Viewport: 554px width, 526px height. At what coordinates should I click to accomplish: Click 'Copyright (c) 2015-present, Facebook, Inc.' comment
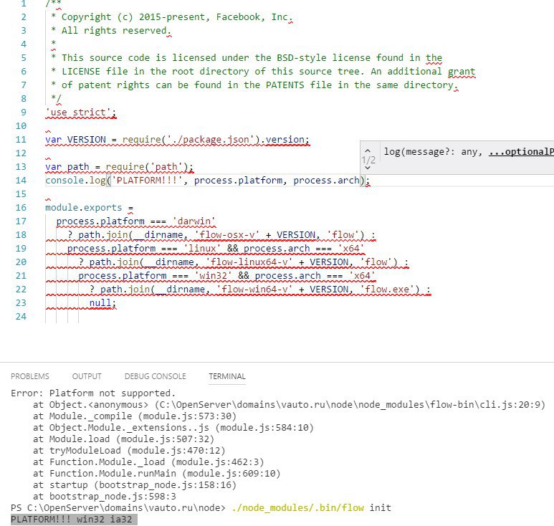[x=177, y=17]
